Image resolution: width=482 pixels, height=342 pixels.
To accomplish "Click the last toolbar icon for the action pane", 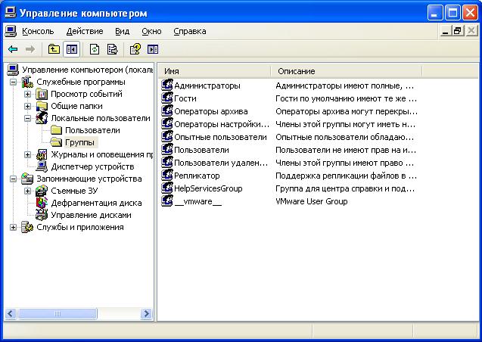I will (x=153, y=49).
